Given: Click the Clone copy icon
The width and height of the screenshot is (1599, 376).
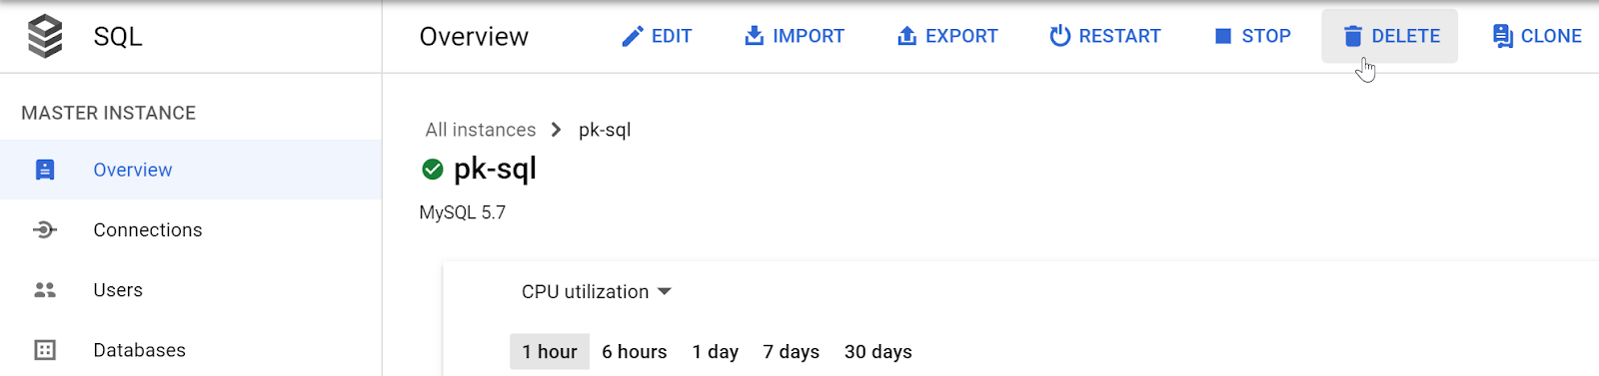Looking at the screenshot, I should pyautogui.click(x=1502, y=36).
